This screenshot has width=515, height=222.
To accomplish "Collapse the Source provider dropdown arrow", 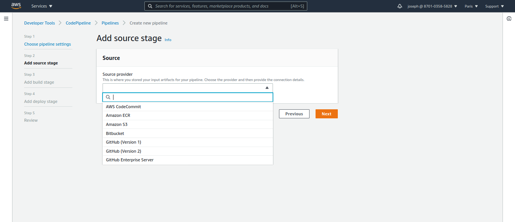I will pyautogui.click(x=267, y=87).
